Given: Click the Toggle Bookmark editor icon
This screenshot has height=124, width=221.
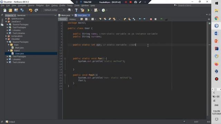Looking at the screenshot, I should pyautogui.click(x=134, y=19).
